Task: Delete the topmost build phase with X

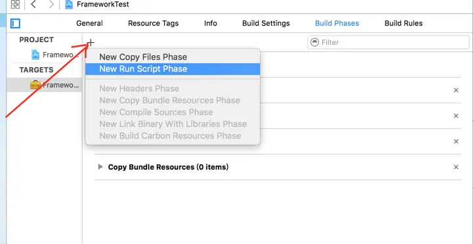Action: point(456,90)
